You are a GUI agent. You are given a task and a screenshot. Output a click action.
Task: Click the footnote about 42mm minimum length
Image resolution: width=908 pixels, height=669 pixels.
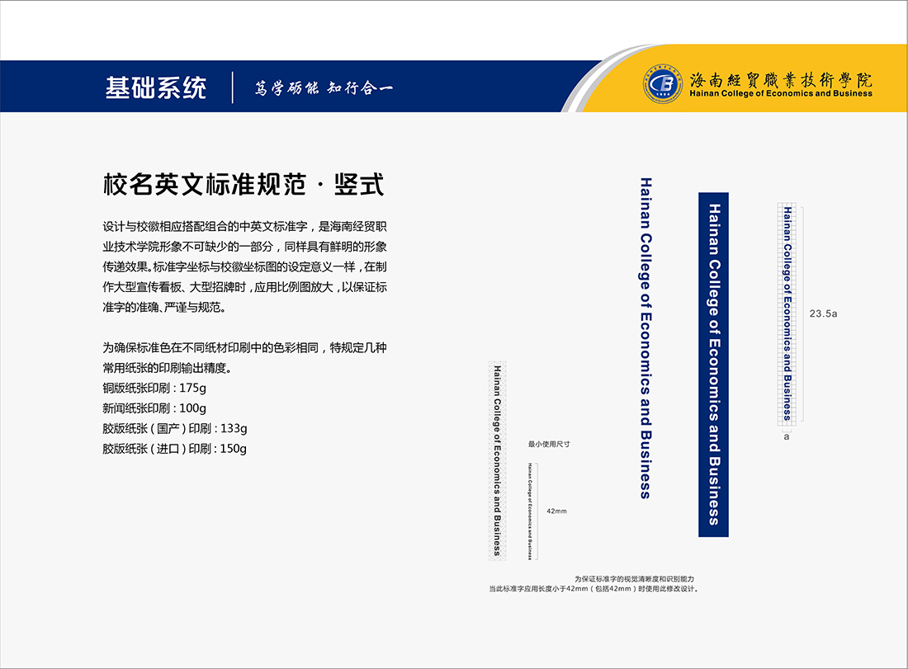point(594,584)
